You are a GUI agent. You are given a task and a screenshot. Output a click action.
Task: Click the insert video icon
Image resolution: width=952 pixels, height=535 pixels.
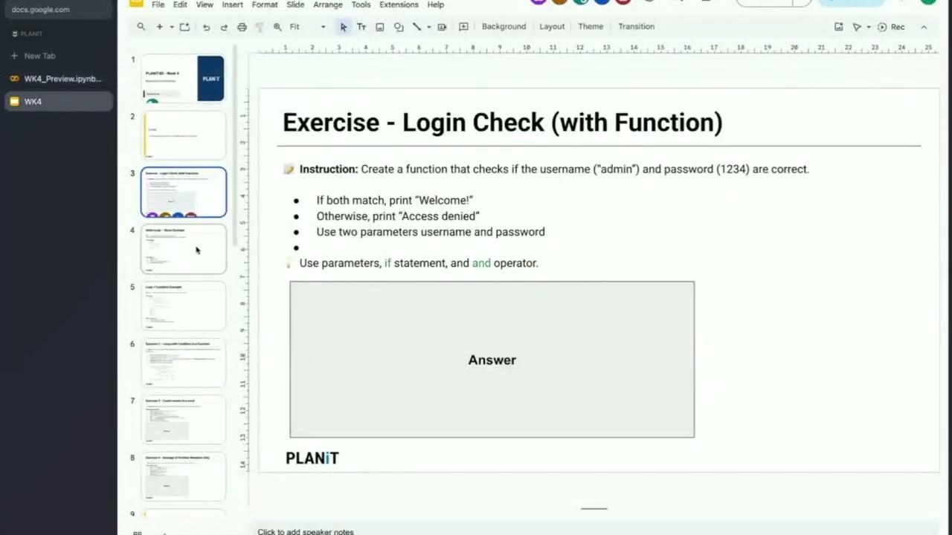[442, 27]
